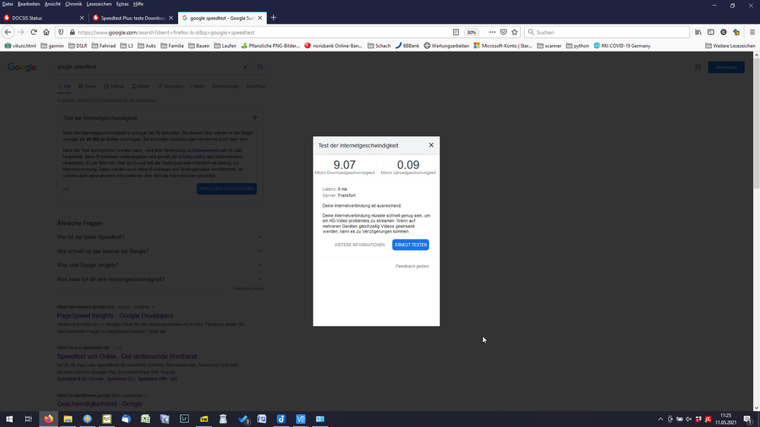Open a new tab with plus button
The height and width of the screenshot is (427, 760).
(273, 18)
